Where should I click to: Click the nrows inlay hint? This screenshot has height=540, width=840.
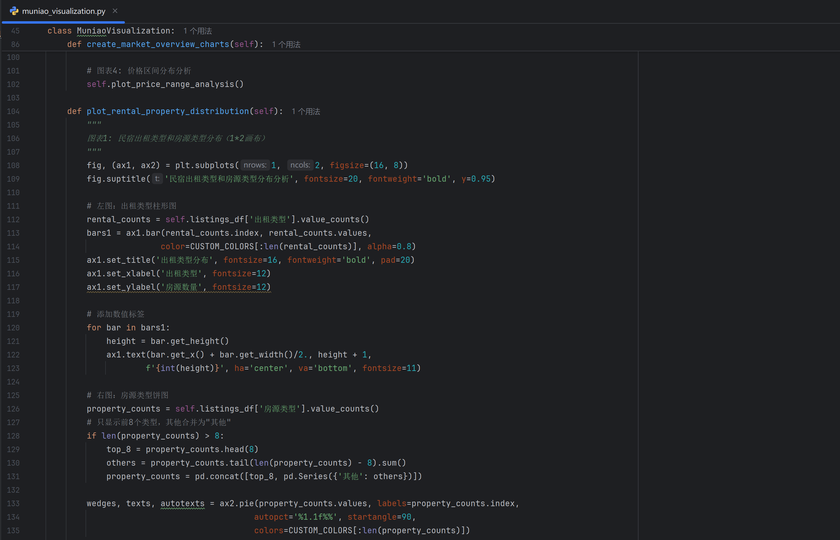pos(255,165)
